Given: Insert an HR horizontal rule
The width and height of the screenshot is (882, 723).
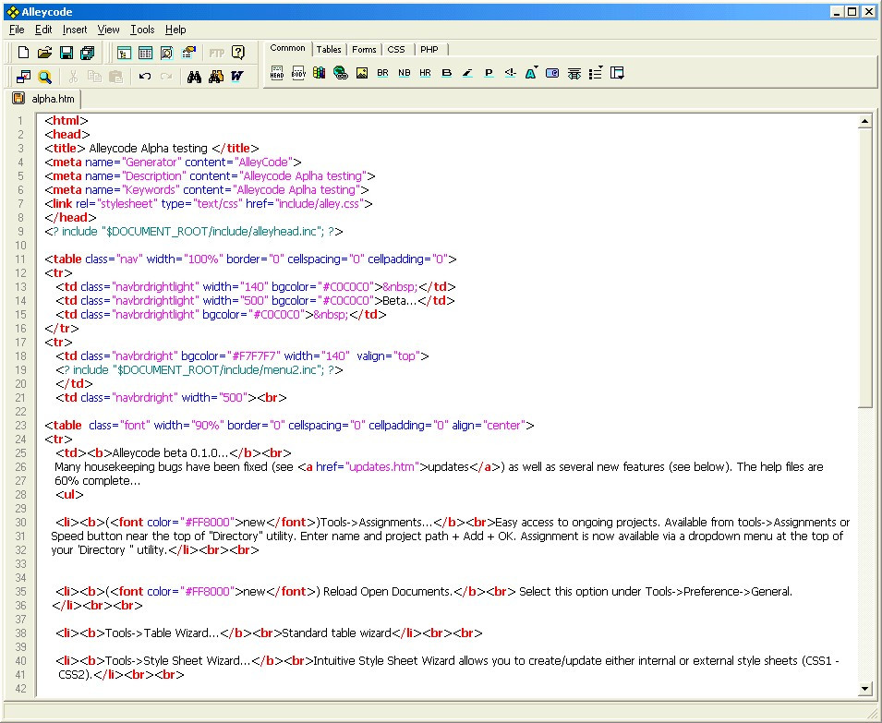Looking at the screenshot, I should [x=425, y=73].
